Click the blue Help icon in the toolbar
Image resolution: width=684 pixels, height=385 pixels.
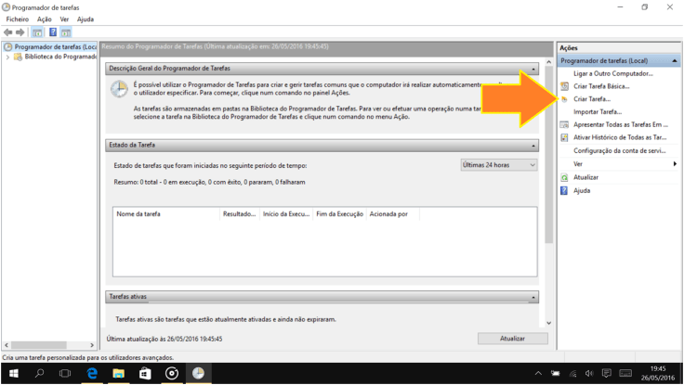click(x=53, y=32)
